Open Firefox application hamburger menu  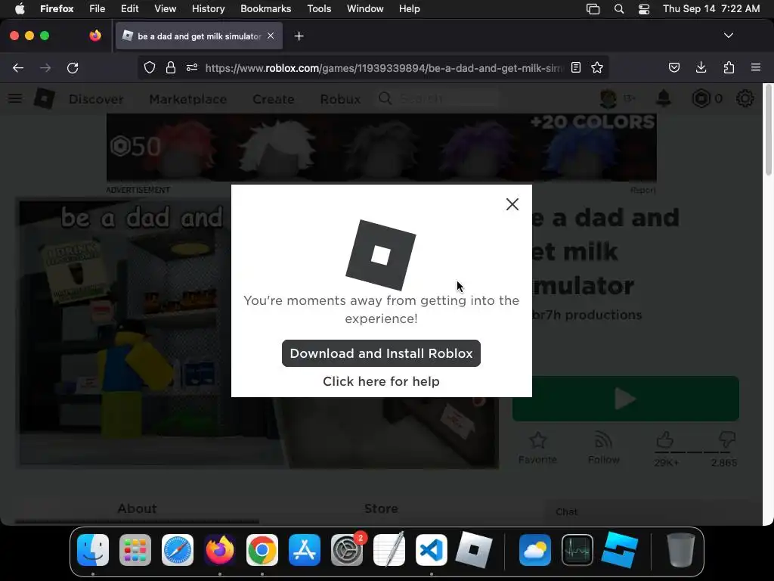(755, 67)
